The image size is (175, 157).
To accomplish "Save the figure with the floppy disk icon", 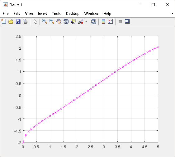I will (18, 21).
